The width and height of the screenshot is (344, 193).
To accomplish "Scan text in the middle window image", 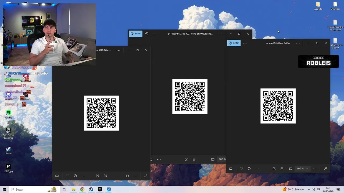I will click(194, 159).
